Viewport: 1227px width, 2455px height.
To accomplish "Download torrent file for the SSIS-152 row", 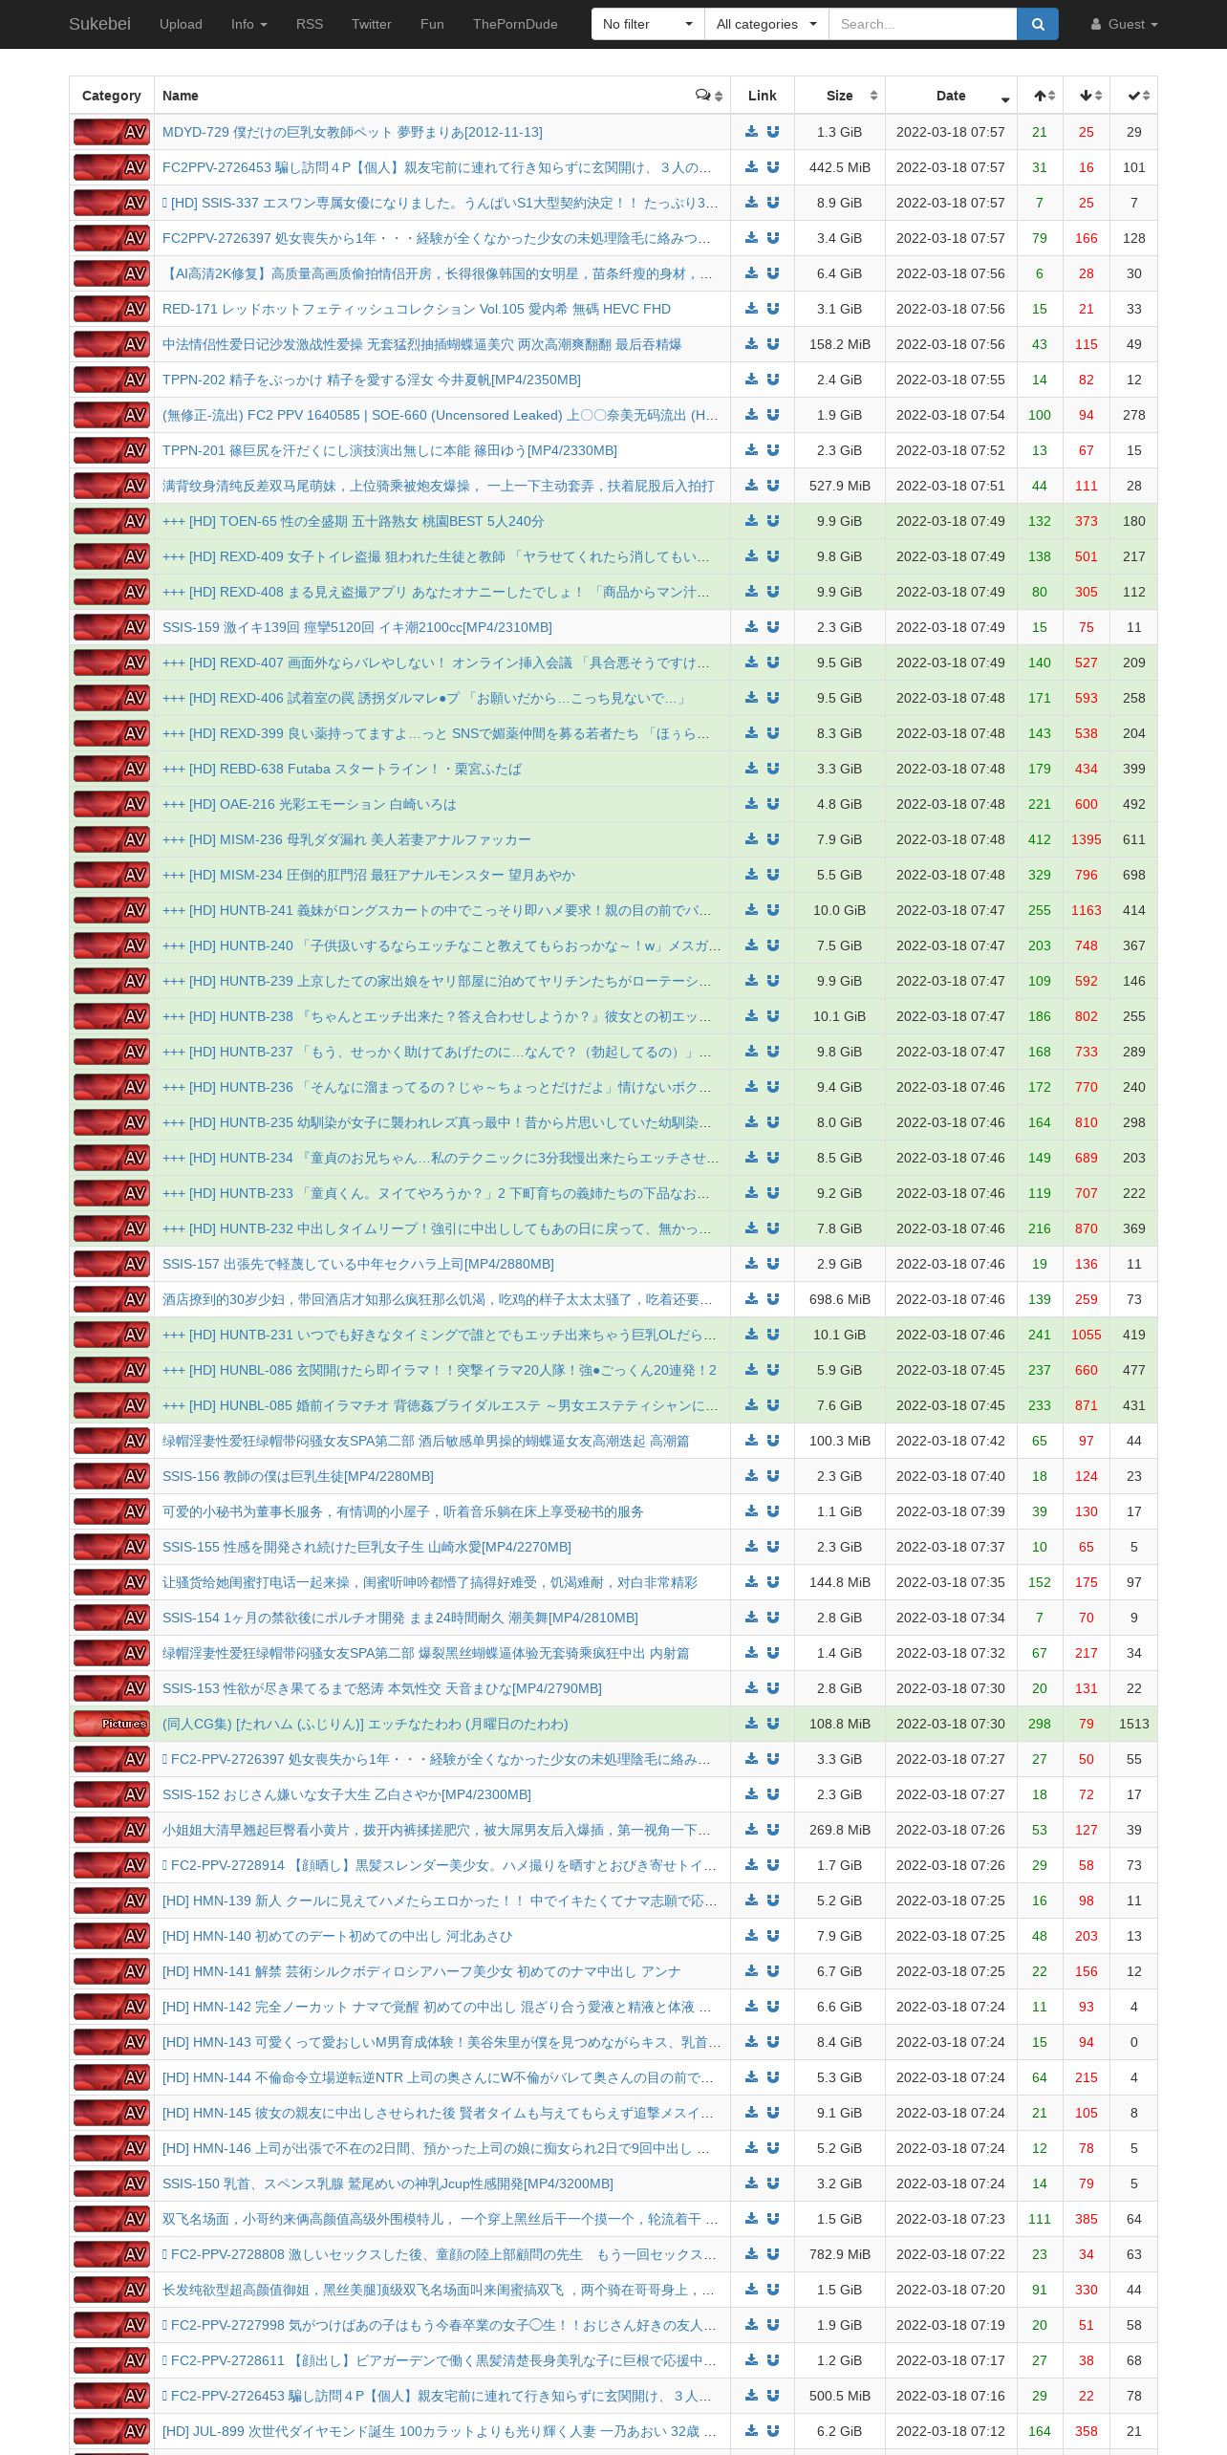I will [x=752, y=1794].
